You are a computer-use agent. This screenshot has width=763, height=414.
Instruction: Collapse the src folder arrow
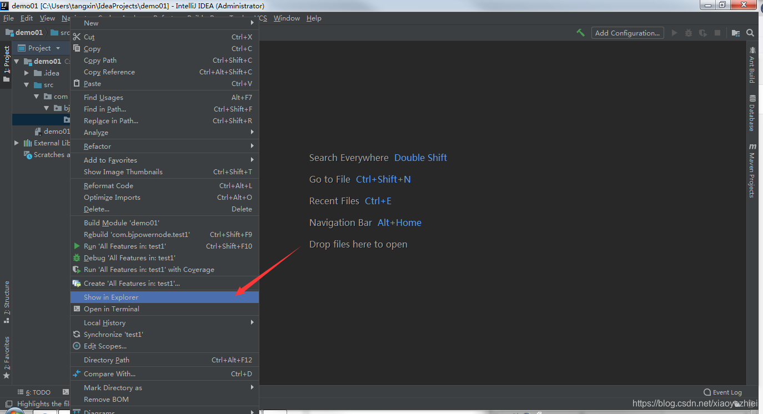coord(27,85)
